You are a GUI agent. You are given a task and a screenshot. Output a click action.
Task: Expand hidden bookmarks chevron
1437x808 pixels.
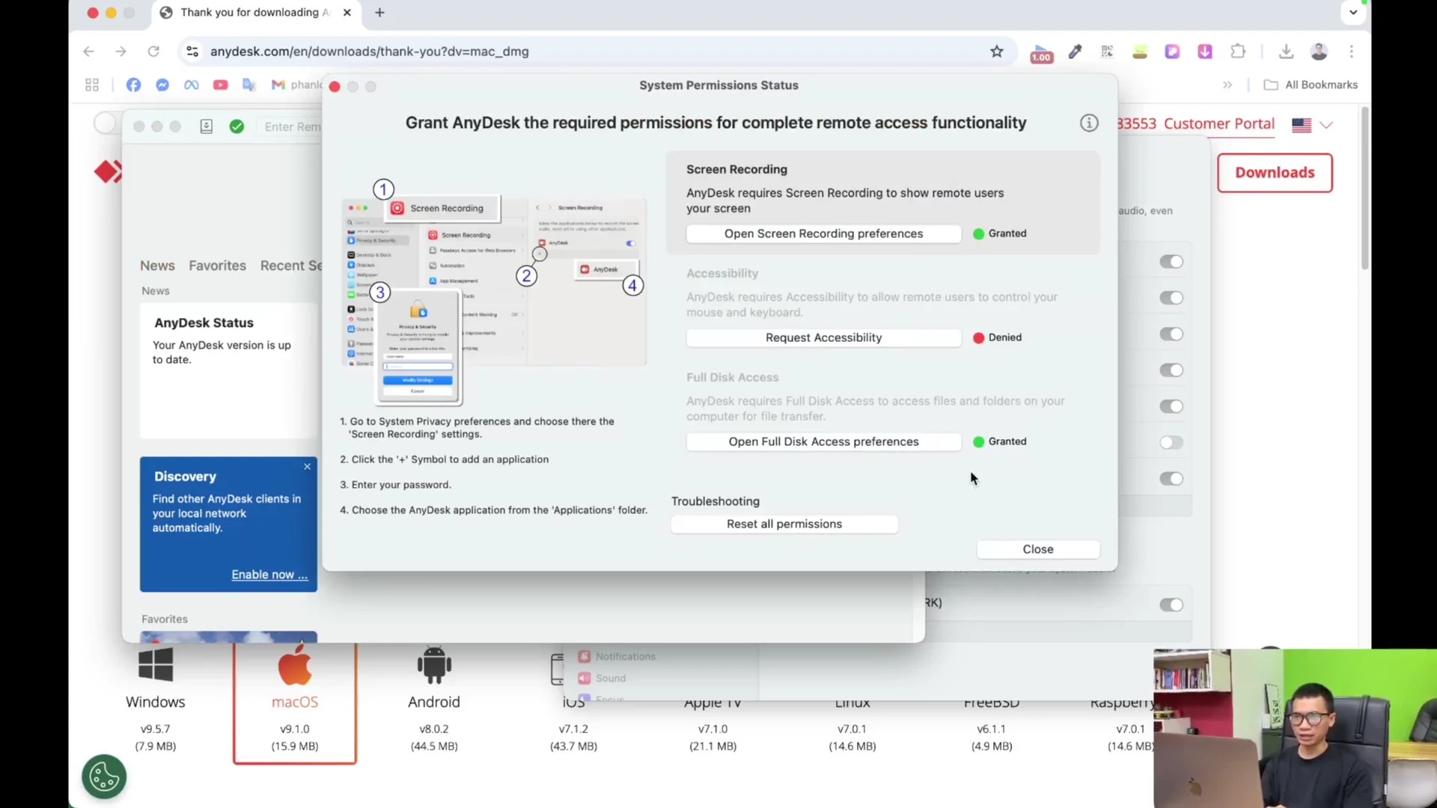pyautogui.click(x=1227, y=85)
